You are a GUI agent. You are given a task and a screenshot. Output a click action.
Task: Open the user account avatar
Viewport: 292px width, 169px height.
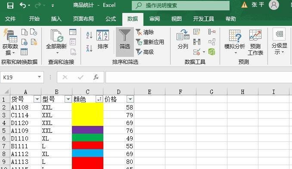pos(273,5)
